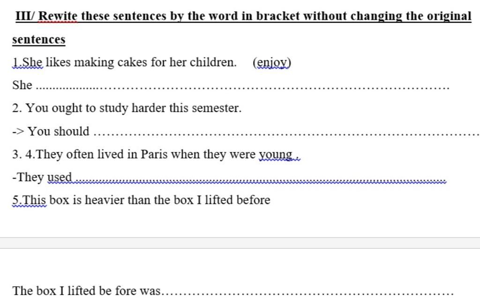Click the gray page break separator
Screen dimensions: 480x303
coord(240,243)
